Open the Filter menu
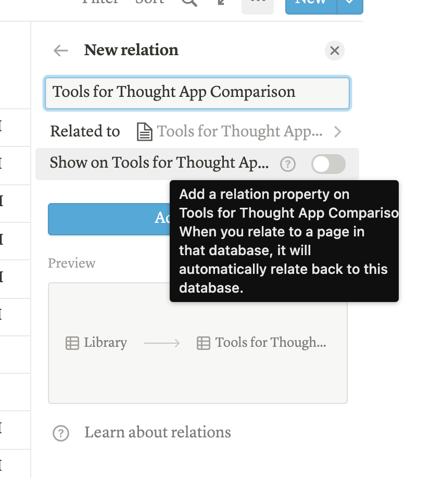The height and width of the screenshot is (478, 430). click(x=102, y=2)
